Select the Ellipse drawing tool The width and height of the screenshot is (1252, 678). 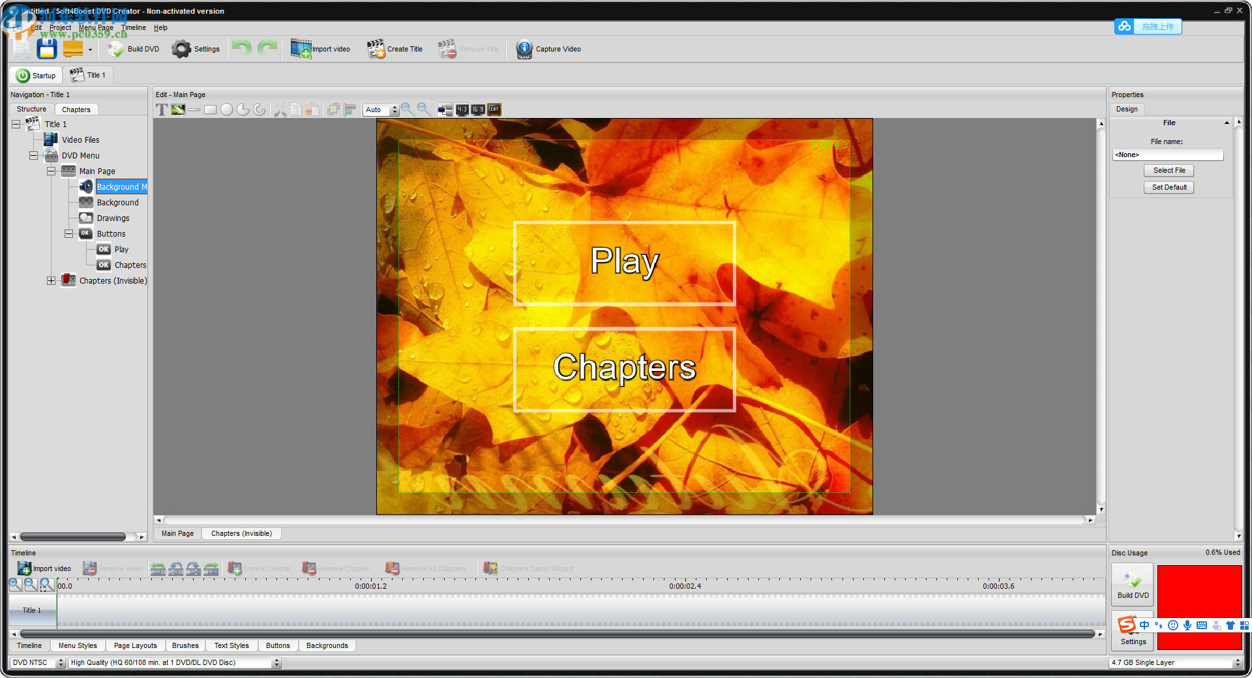tap(227, 110)
